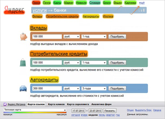
Task: Click the Яндекс.Метрика logo icon
Action: click(x=5, y=104)
